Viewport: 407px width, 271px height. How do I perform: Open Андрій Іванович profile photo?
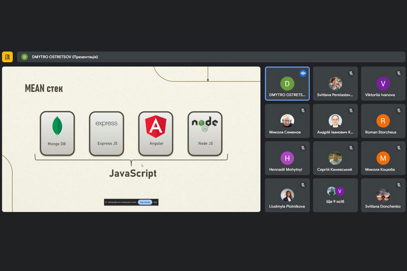click(335, 121)
